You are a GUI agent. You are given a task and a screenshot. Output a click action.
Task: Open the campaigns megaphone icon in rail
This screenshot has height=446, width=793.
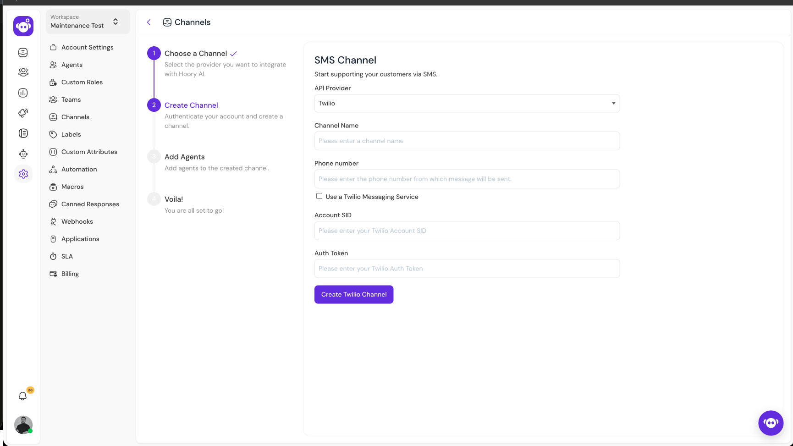(23, 113)
